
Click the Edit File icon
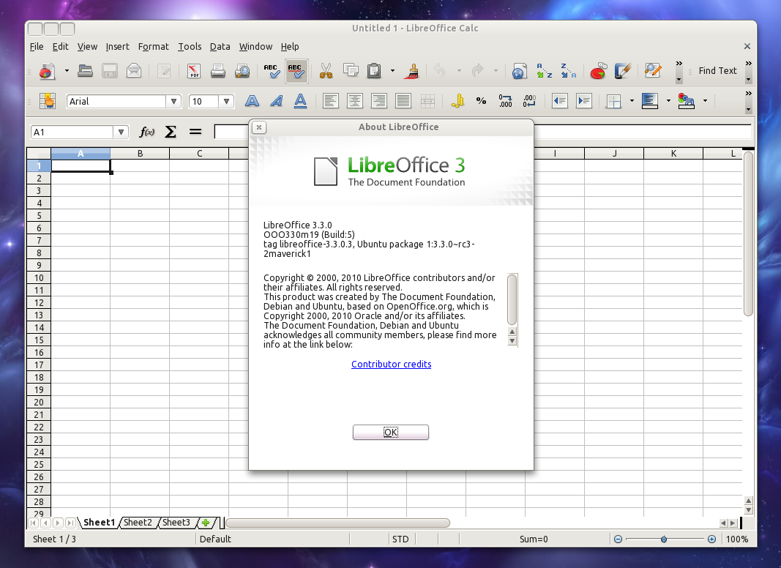point(164,71)
